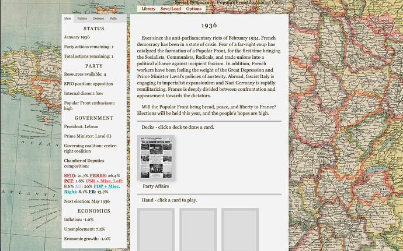The width and height of the screenshot is (403, 251).
Task: Click the PCF party label
Action: pyautogui.click(x=69, y=181)
